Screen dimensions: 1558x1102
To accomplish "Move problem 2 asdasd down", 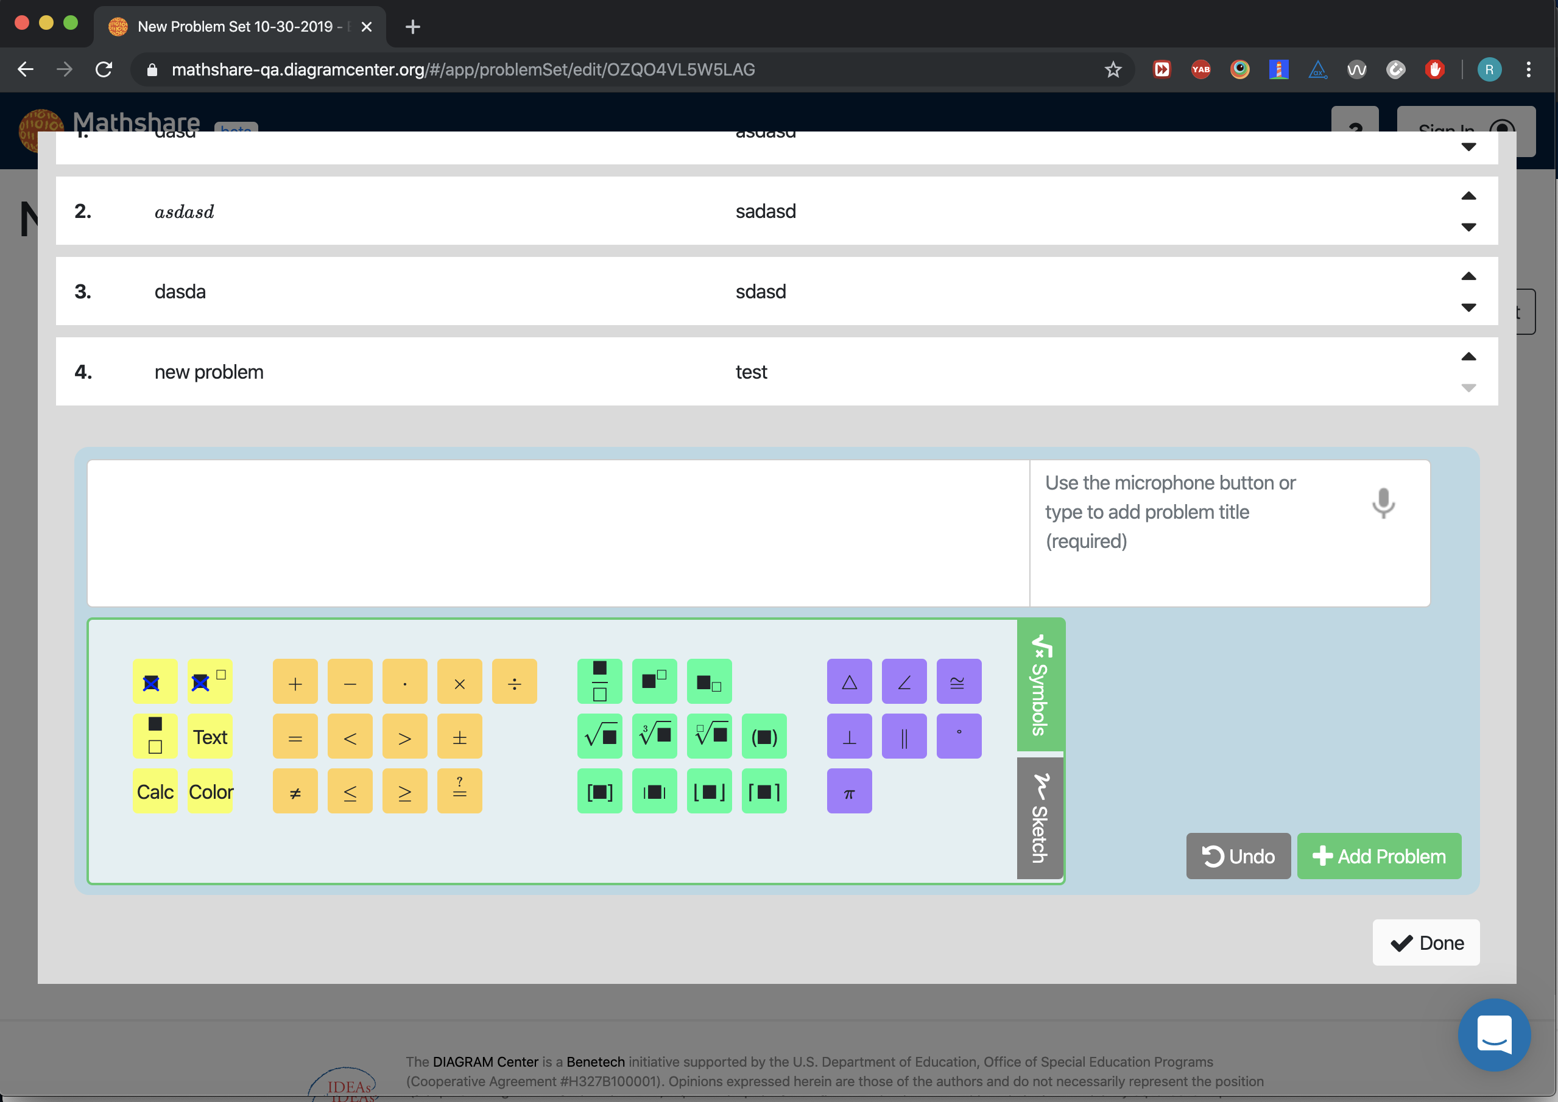I will point(1468,227).
